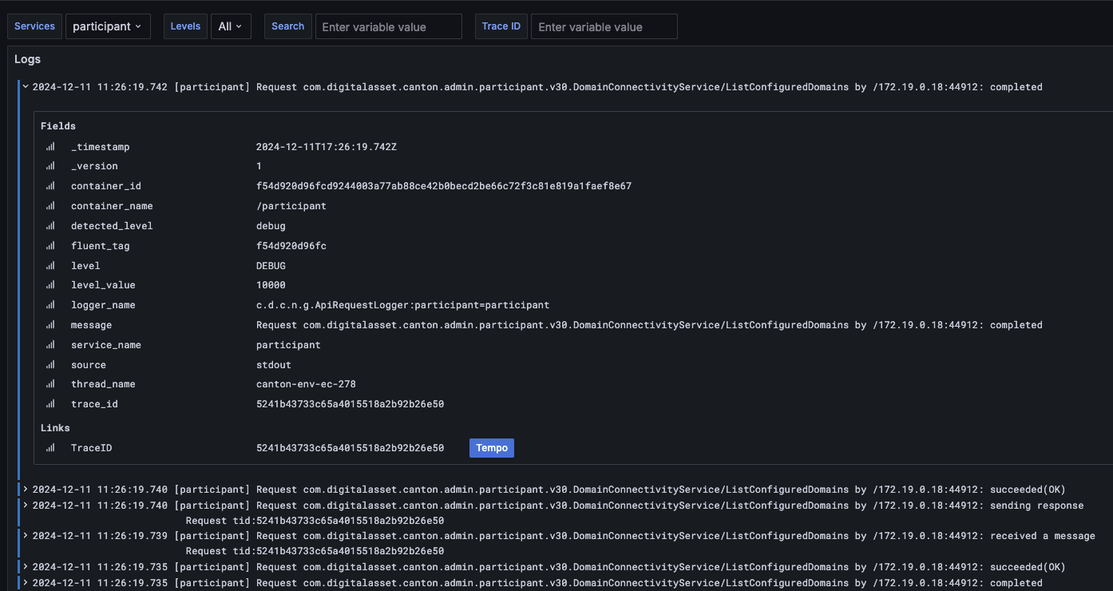This screenshot has height=591, width=1113.
Task: Click stats icon beside thread_name field
Action: [50, 384]
